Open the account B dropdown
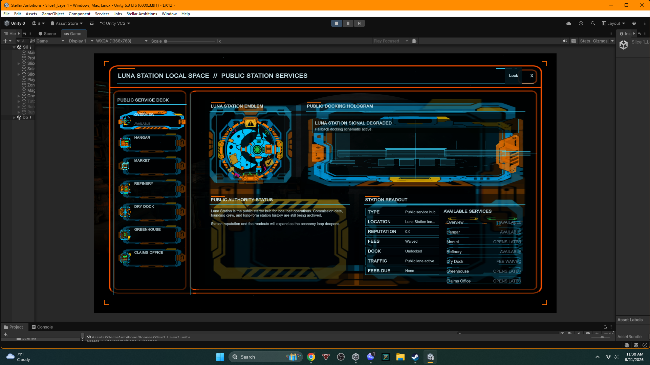 point(38,23)
